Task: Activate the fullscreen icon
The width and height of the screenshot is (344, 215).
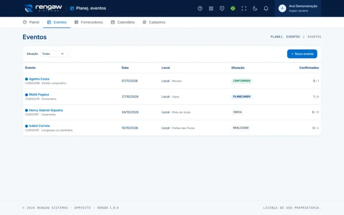Action: (244, 9)
